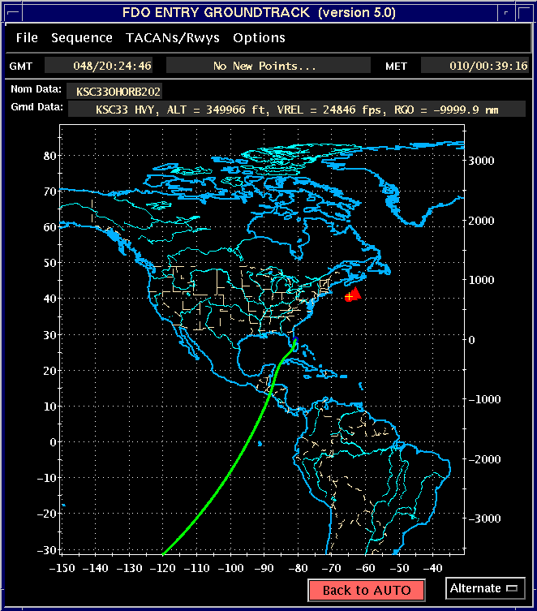Click the red triangle marker on the map
Image resolution: width=537 pixels, height=611 pixels.
click(356, 292)
